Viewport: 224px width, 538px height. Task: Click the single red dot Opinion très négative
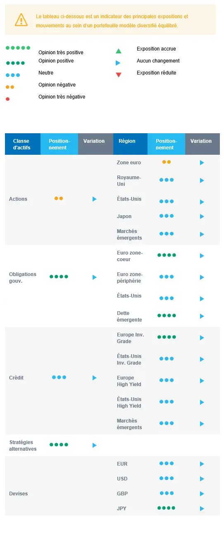click(x=8, y=99)
